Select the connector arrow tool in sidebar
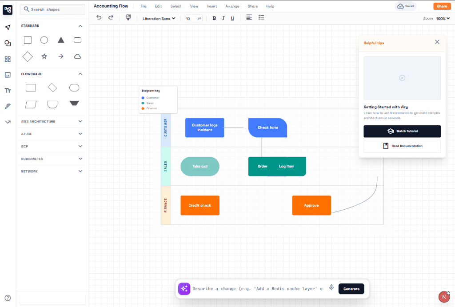The image size is (455, 307). click(7, 121)
